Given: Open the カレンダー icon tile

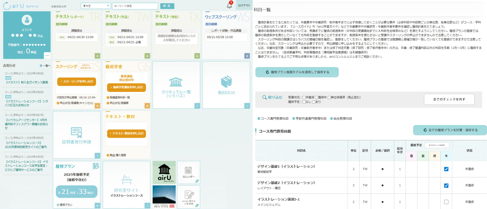Looking at the screenshot, I should tap(189, 172).
